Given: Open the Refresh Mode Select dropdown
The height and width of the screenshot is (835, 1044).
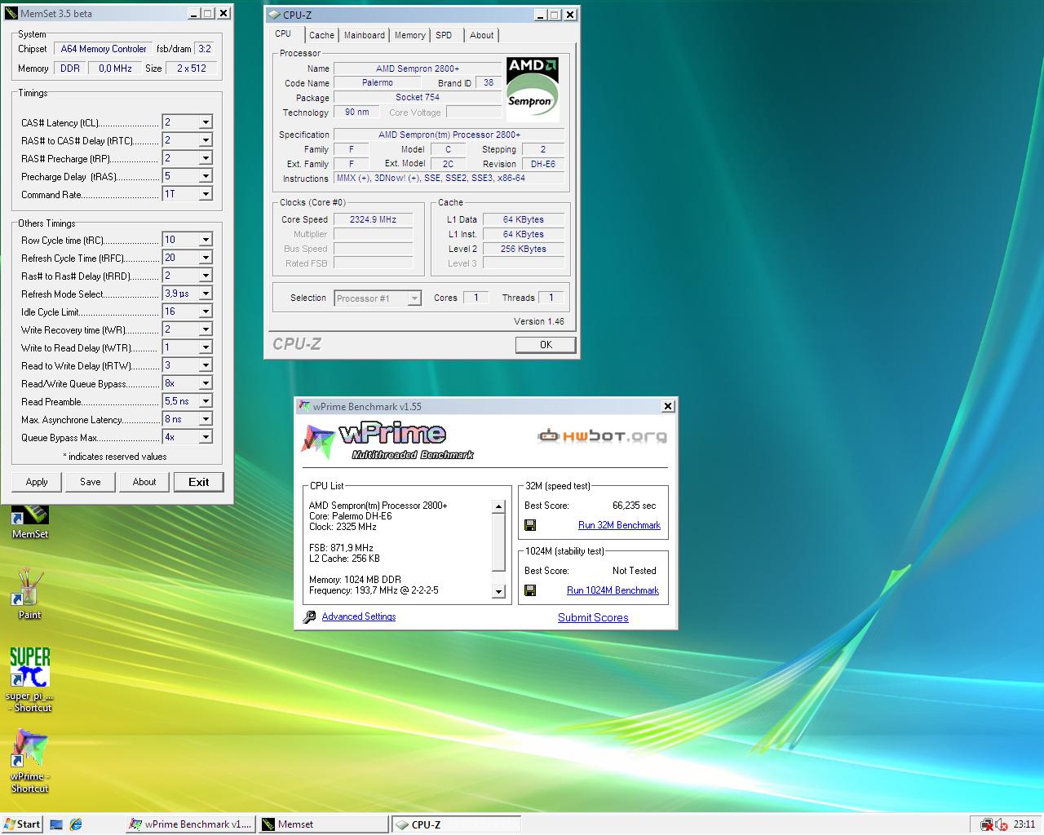Looking at the screenshot, I should point(206,294).
